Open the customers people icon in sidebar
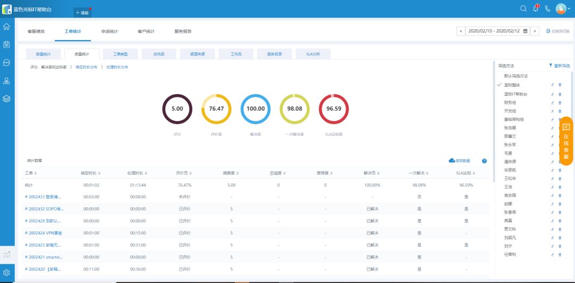Viewport: 575px width, 283px height. pos(6,81)
